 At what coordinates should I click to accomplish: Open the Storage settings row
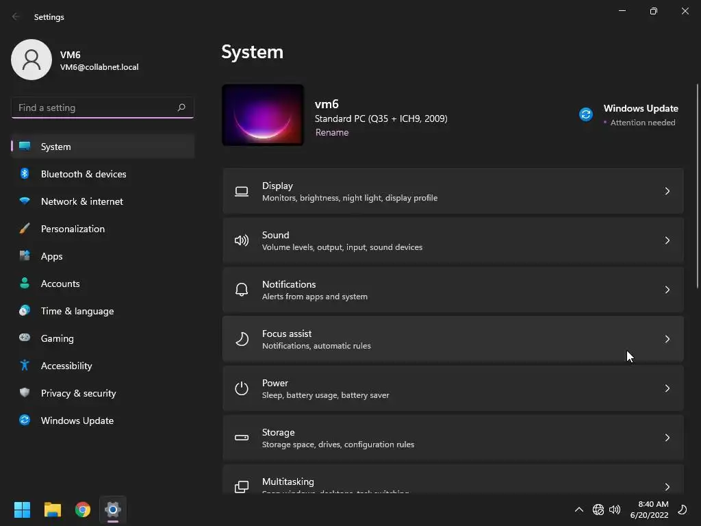click(x=453, y=438)
